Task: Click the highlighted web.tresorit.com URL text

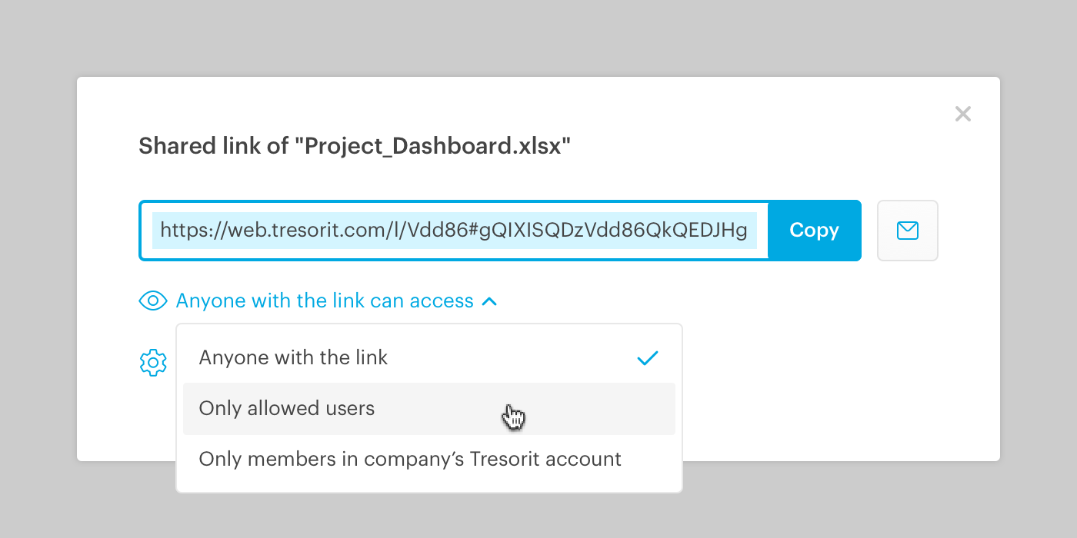Action: coord(454,231)
